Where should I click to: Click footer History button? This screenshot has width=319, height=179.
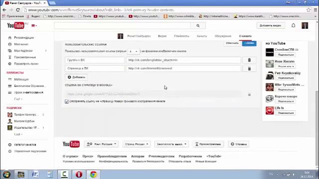pyautogui.click(x=208, y=144)
